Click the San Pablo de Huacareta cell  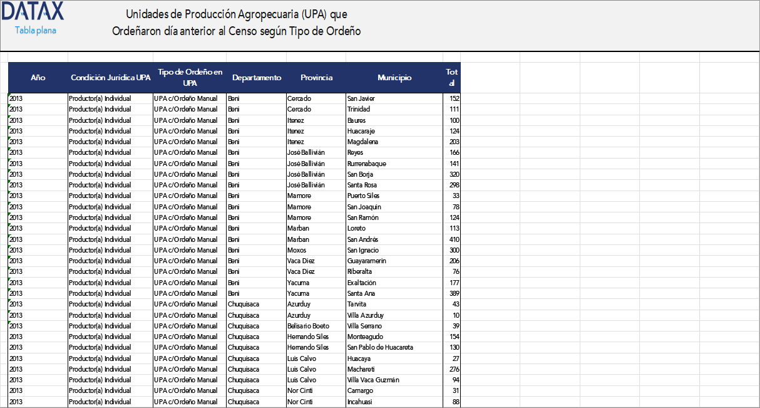[380, 347]
